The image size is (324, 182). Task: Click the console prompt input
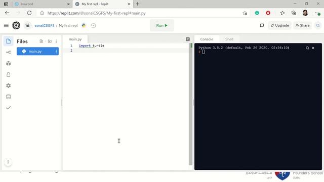pos(204,52)
